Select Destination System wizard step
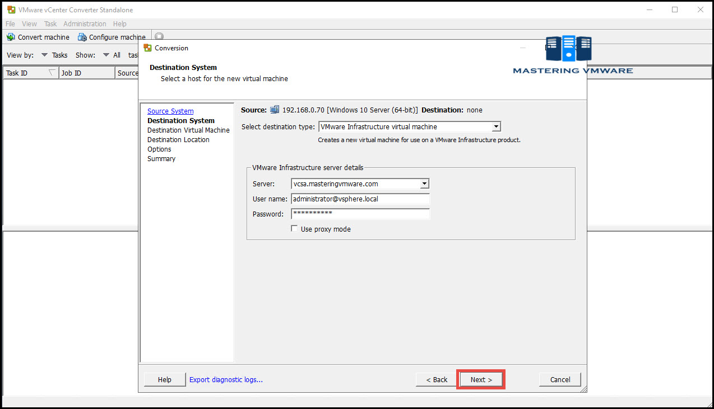The width and height of the screenshot is (714, 409). pyautogui.click(x=181, y=120)
